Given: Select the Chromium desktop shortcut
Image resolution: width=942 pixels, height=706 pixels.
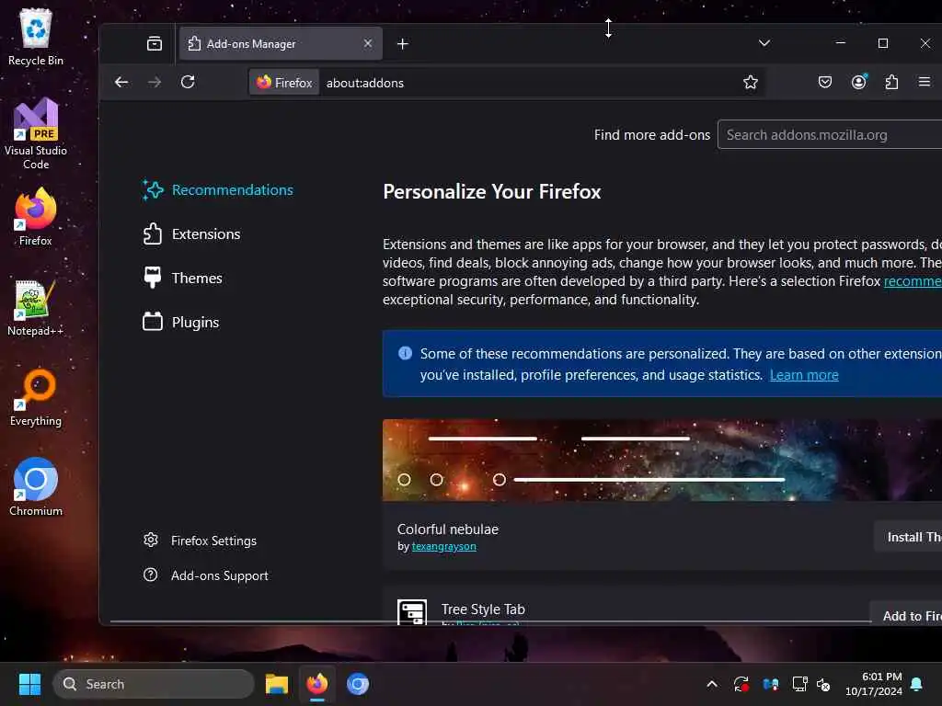Looking at the screenshot, I should (36, 487).
